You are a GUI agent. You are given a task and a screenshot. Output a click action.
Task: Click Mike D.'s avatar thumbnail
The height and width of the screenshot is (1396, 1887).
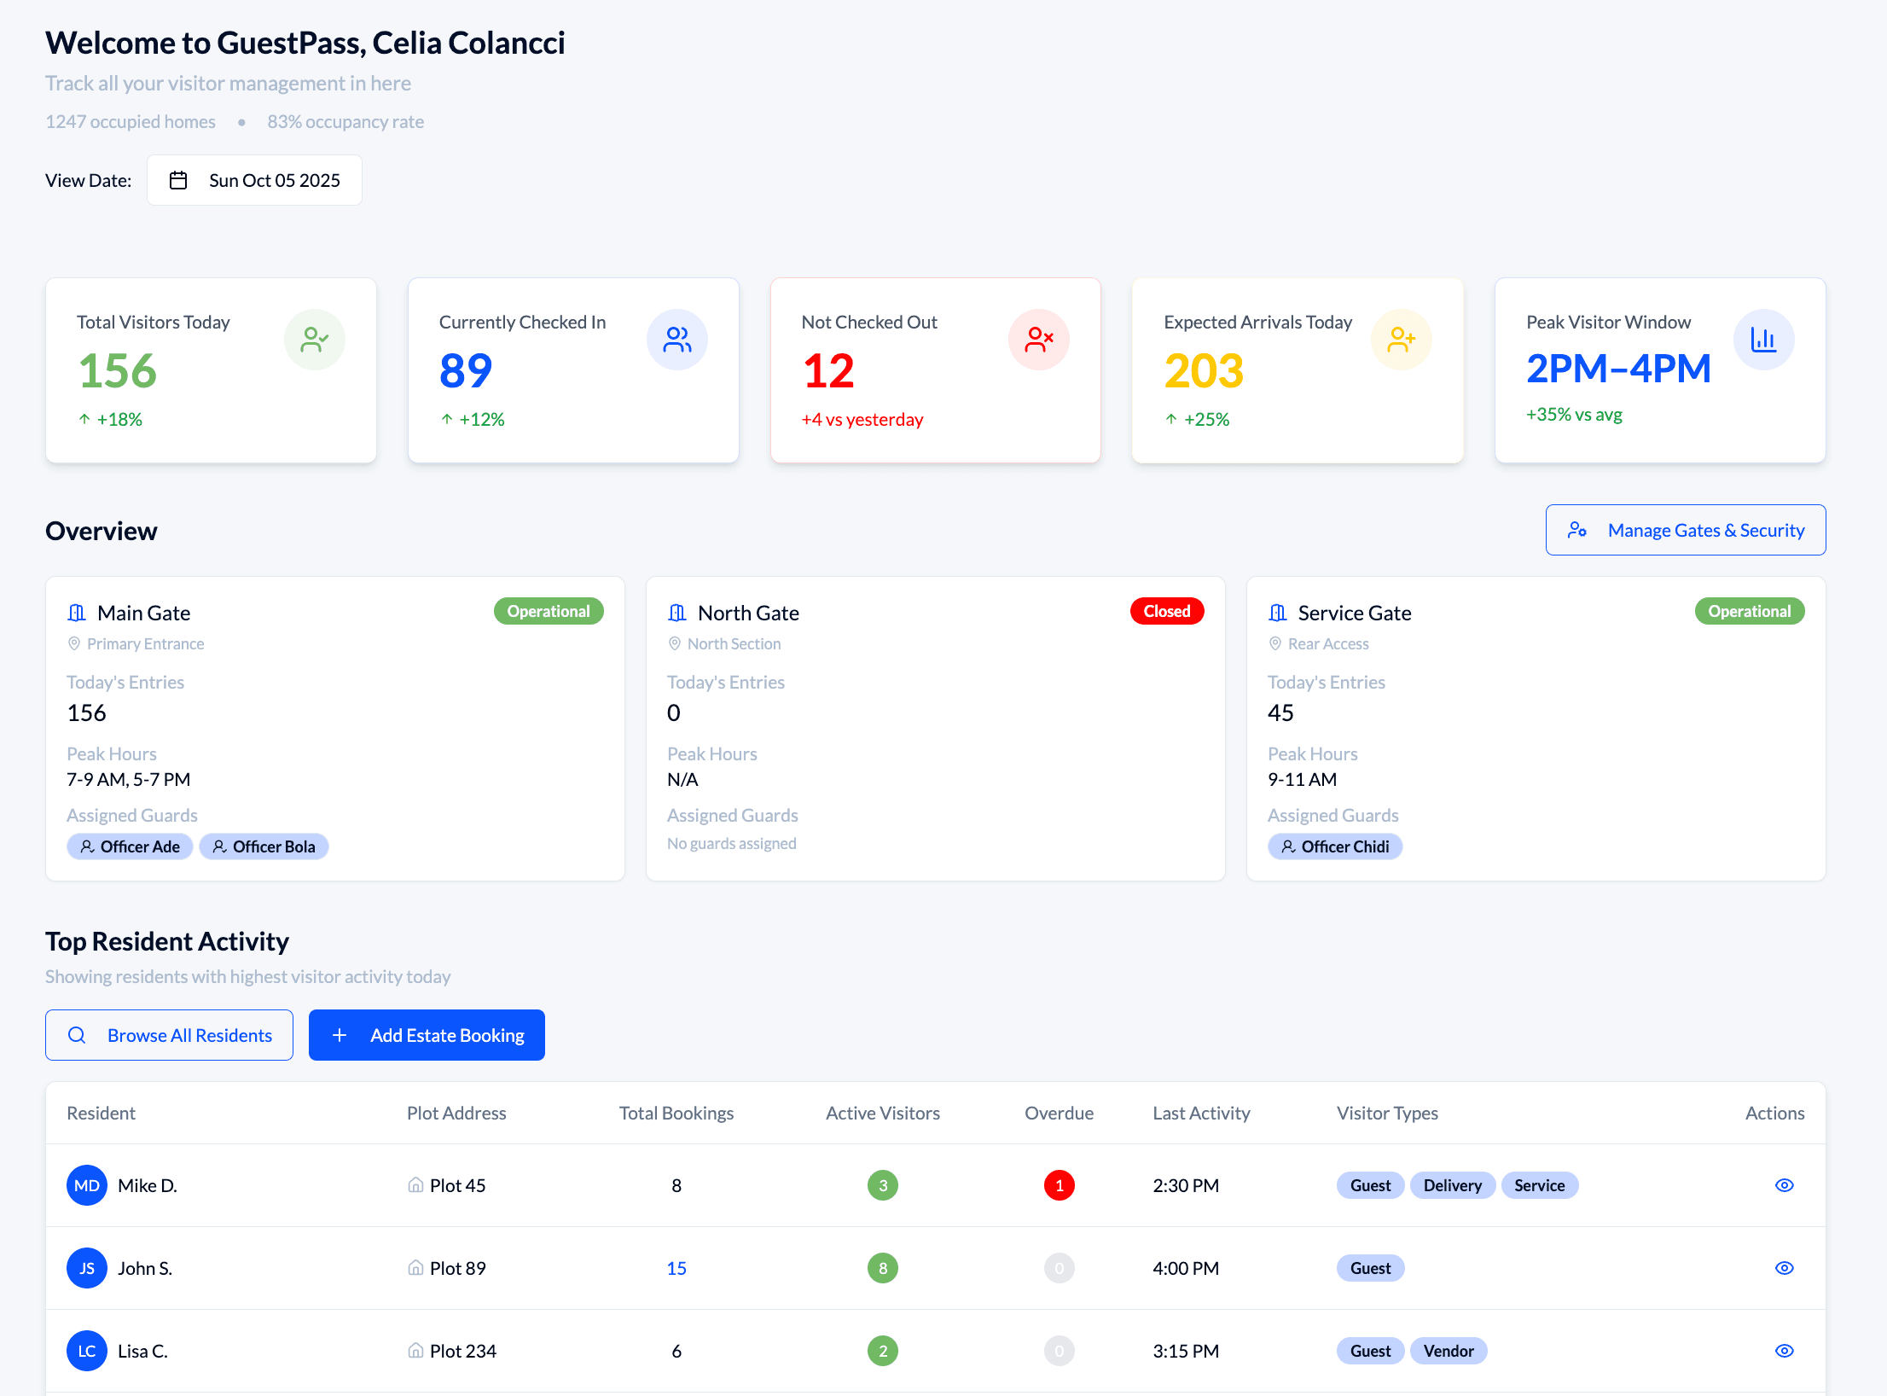click(x=86, y=1184)
